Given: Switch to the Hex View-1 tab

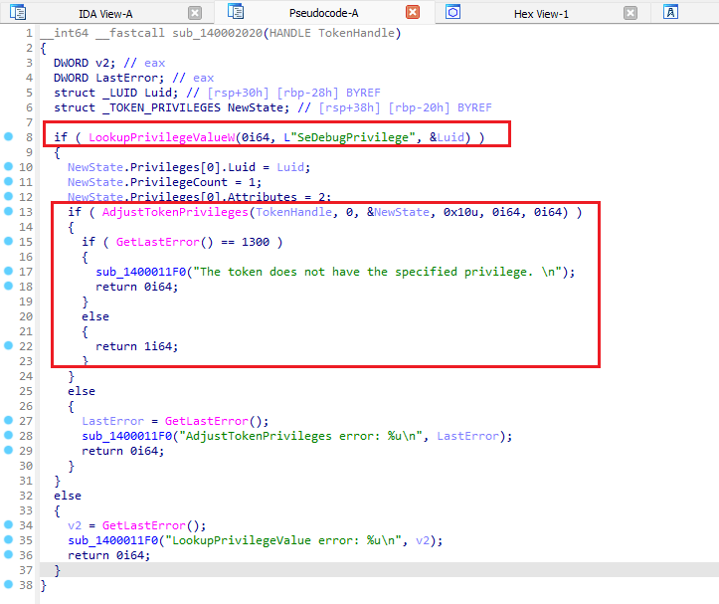Looking at the screenshot, I should coord(541,14).
